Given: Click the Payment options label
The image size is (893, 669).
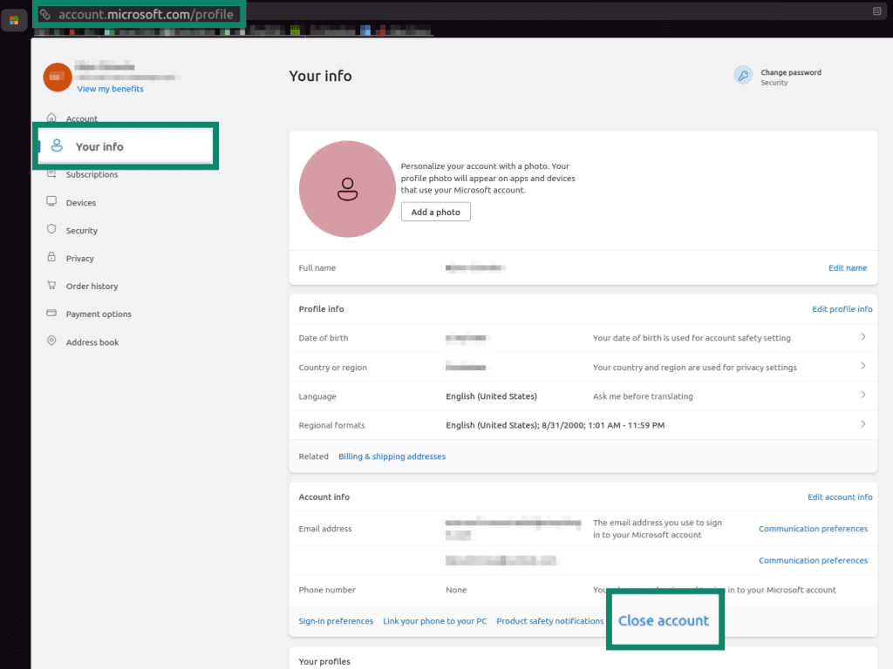Looking at the screenshot, I should pos(99,314).
